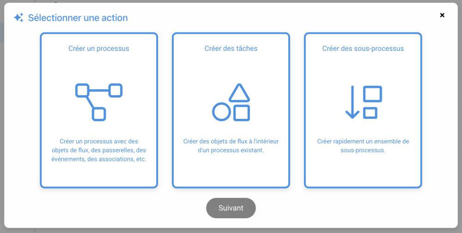The height and width of the screenshot is (233, 462).
Task: Click the "Sélectionner une action" heading
Action: coord(78,18)
